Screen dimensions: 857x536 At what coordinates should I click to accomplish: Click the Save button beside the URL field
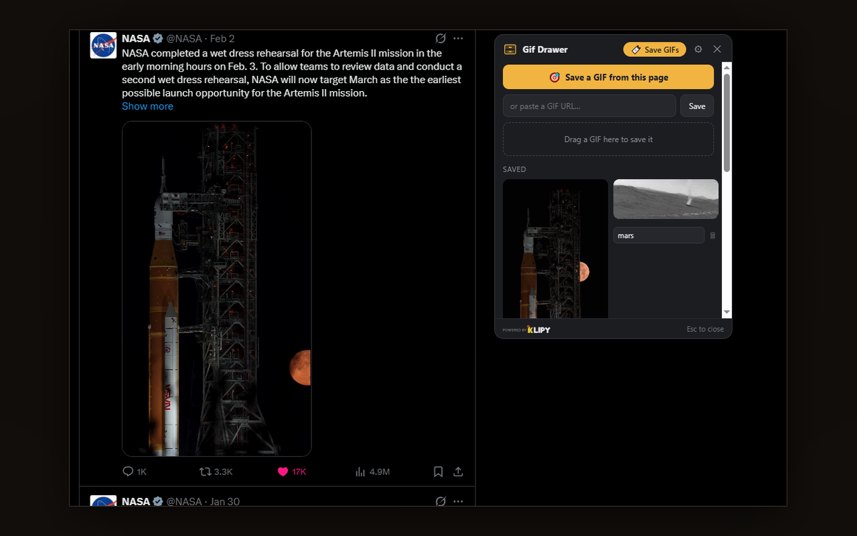pyautogui.click(x=697, y=106)
